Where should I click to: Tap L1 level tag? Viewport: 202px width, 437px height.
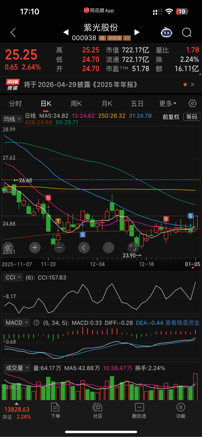(x=127, y=38)
